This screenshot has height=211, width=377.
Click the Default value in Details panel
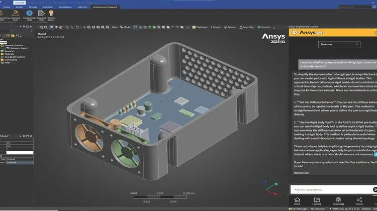pyautogui.click(x=20, y=159)
